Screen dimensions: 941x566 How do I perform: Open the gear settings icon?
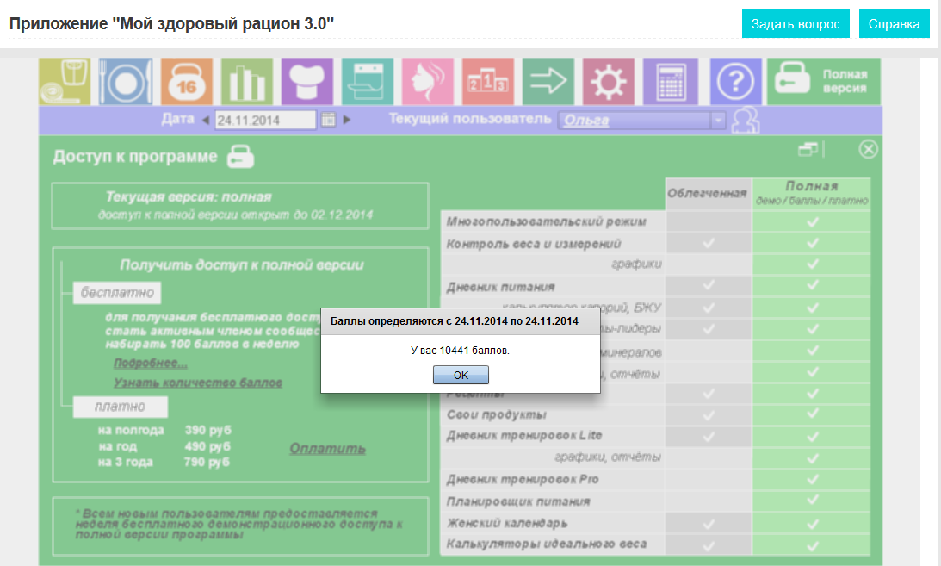coord(608,82)
